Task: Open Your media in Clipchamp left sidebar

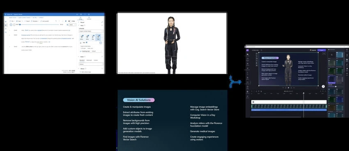Action: [x=248, y=55]
